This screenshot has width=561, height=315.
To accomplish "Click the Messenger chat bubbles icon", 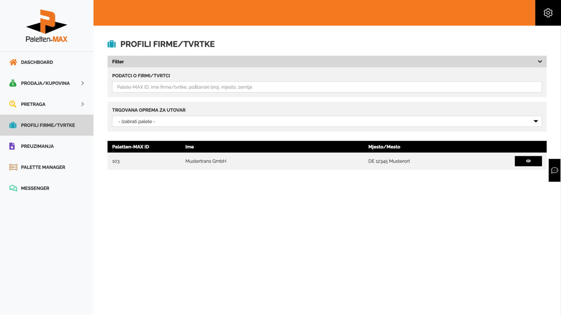I will (x=13, y=188).
